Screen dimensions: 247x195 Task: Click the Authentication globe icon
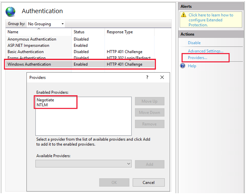(x=10, y=11)
